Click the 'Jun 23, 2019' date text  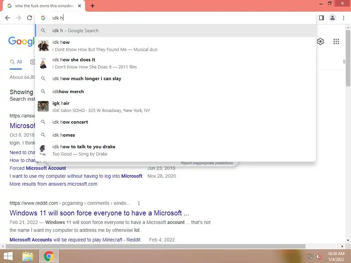coord(161,168)
